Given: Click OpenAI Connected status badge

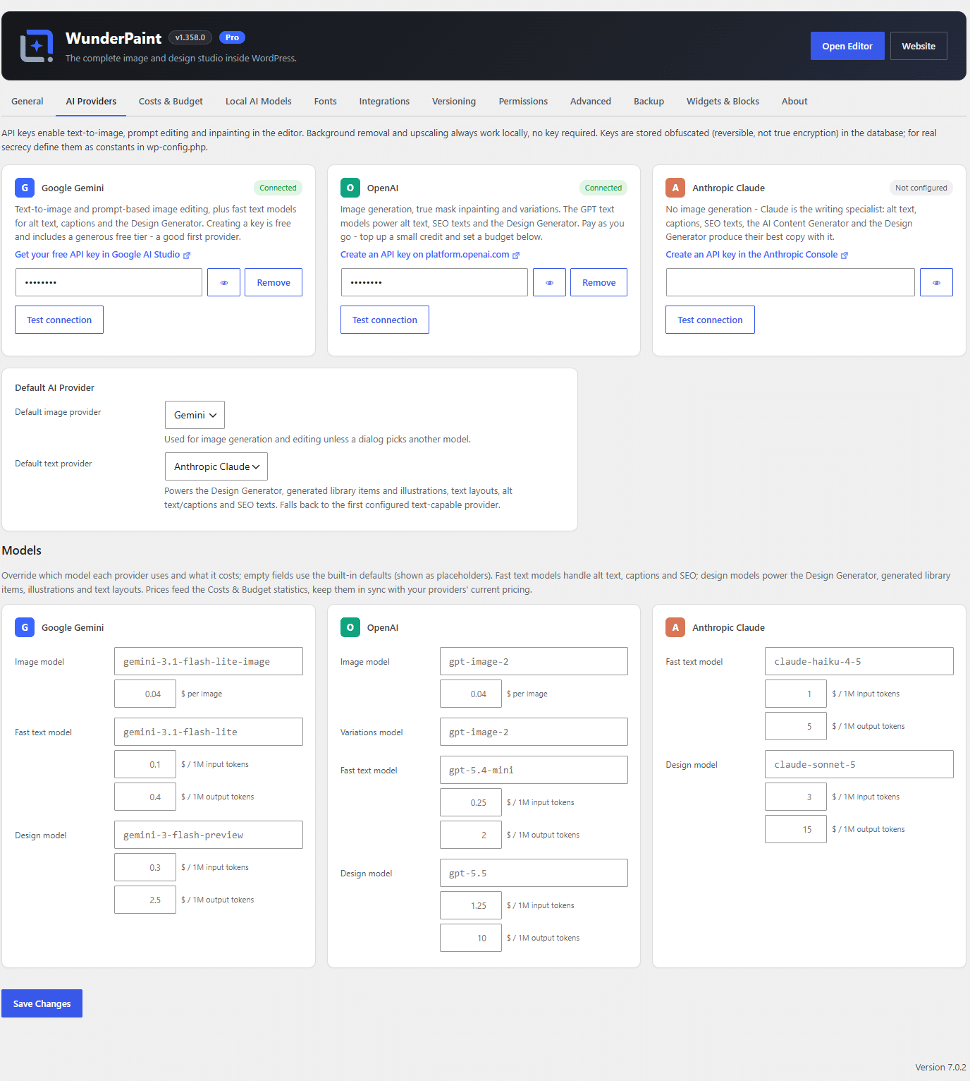Looking at the screenshot, I should (x=603, y=188).
